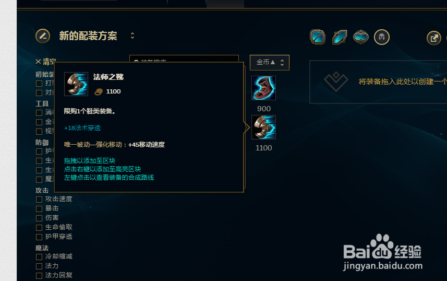
Task: Check the 护甲穿透 checkbox
Action: pyautogui.click(x=39, y=237)
